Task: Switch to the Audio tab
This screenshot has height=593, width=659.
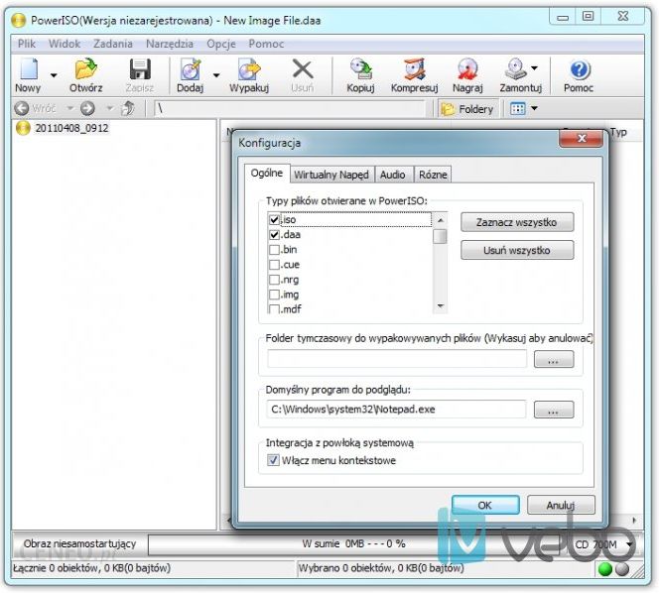Action: pos(393,175)
